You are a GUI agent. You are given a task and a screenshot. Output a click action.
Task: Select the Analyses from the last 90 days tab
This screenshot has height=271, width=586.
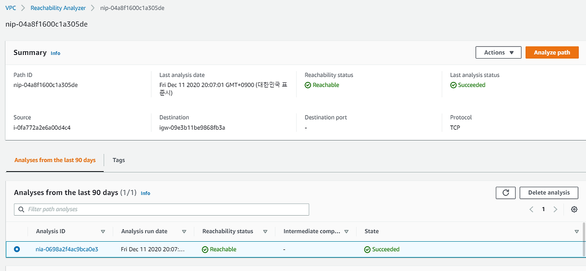pos(54,160)
